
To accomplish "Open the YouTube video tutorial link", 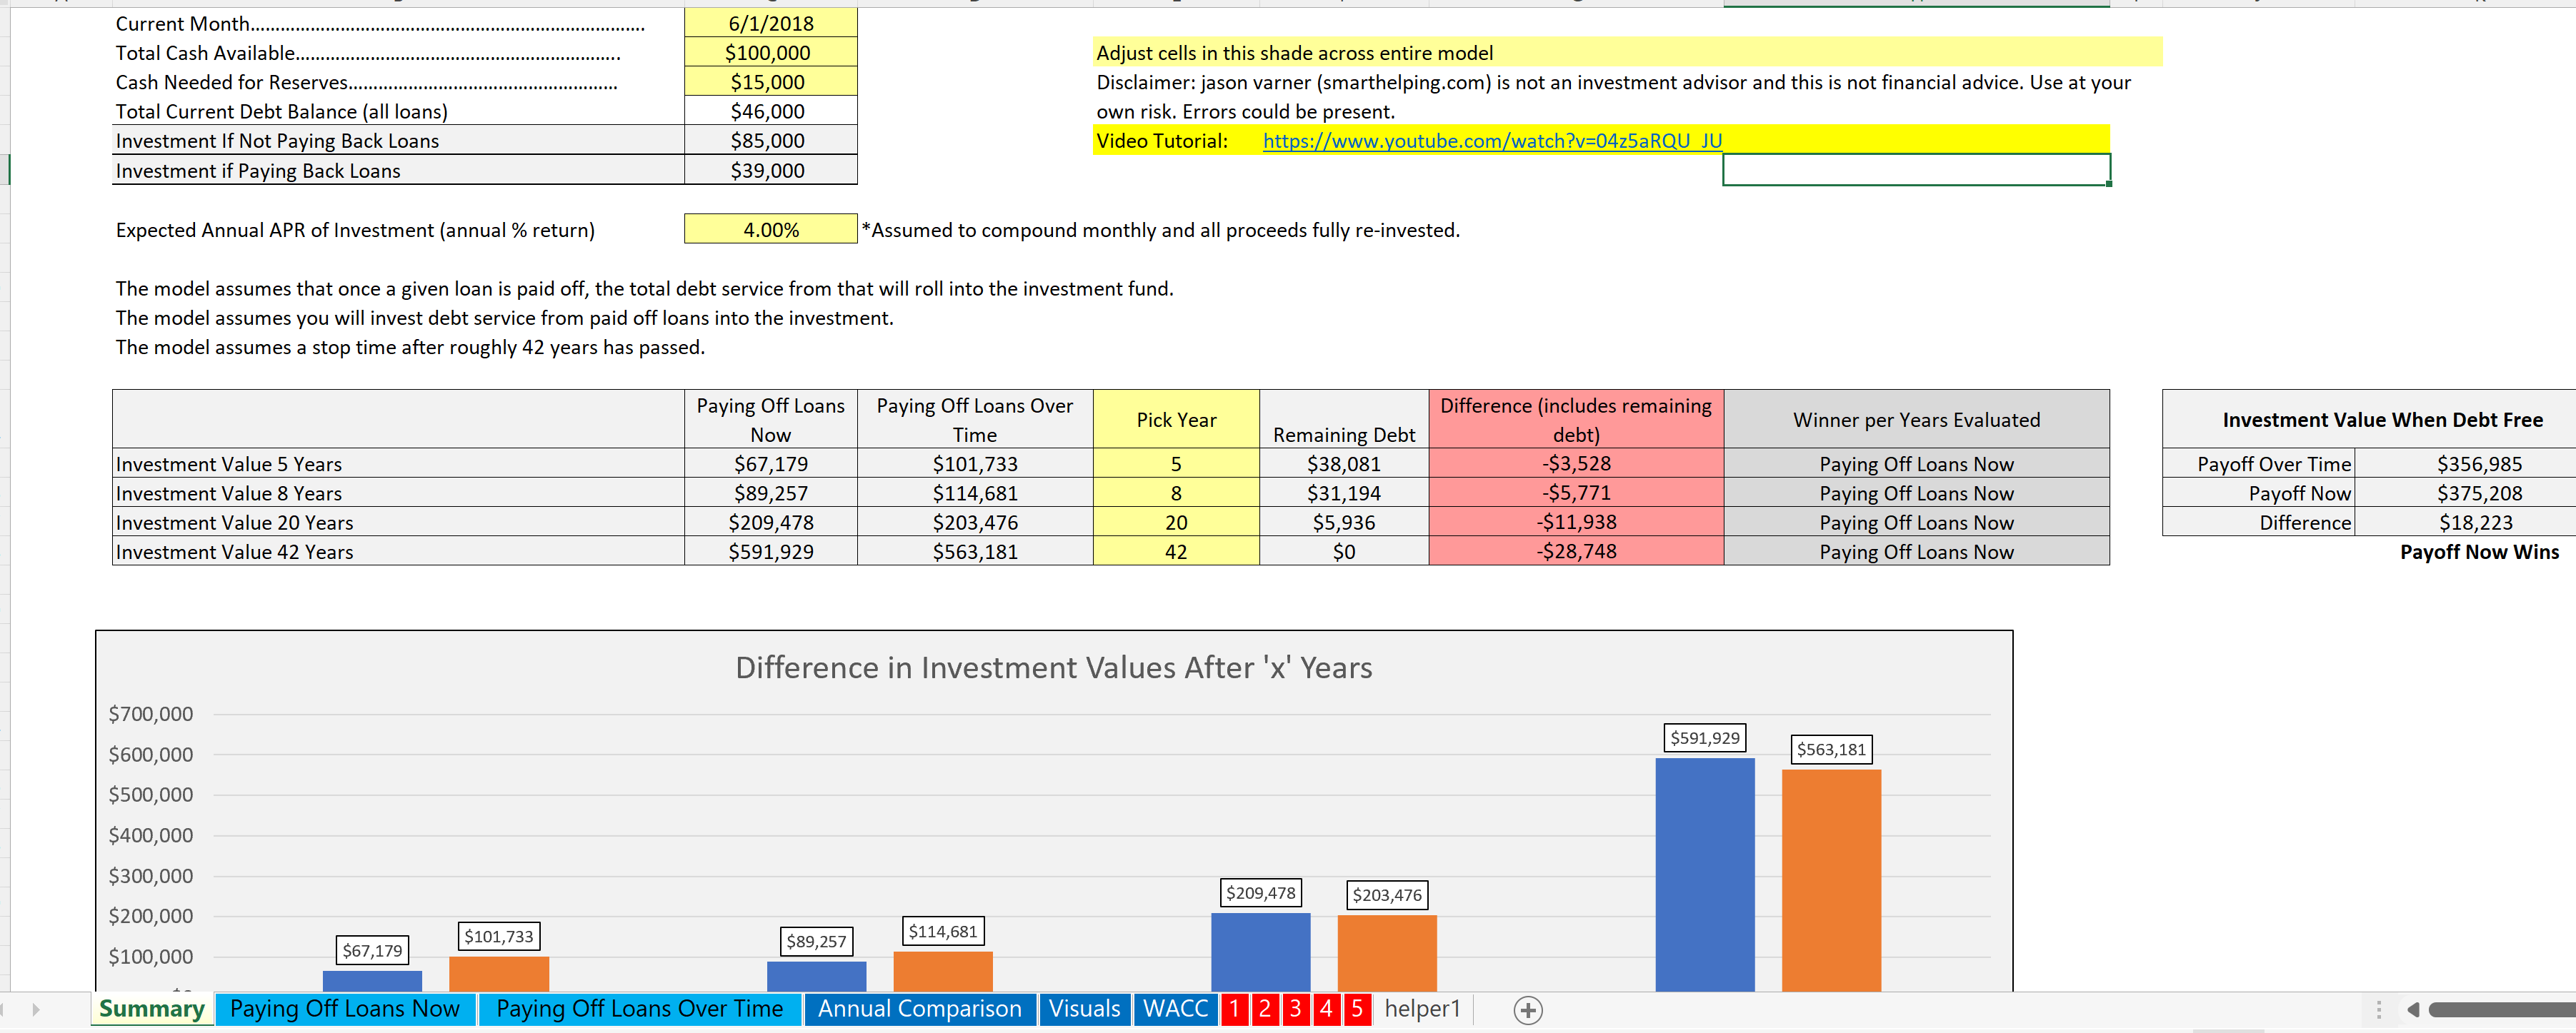I will 1492,141.
